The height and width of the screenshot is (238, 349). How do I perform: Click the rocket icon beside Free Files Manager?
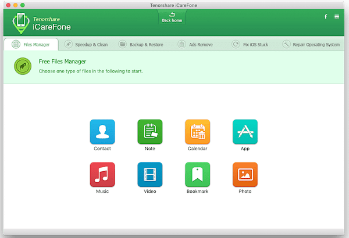click(22, 66)
